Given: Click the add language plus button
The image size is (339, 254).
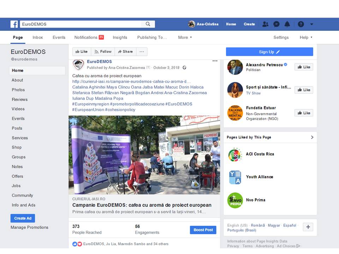Looking at the screenshot, I should 308,227.
